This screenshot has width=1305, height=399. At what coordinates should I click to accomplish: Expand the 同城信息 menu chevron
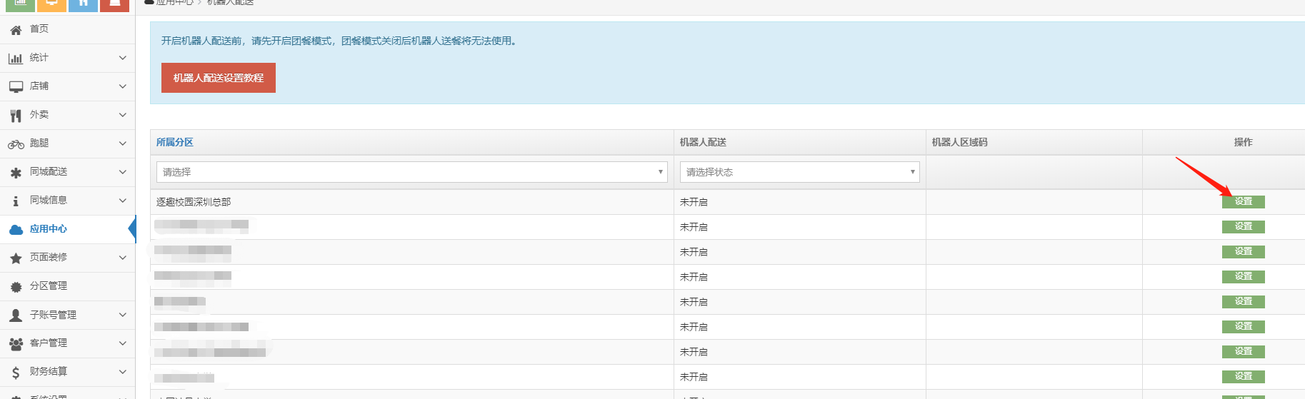click(x=122, y=201)
